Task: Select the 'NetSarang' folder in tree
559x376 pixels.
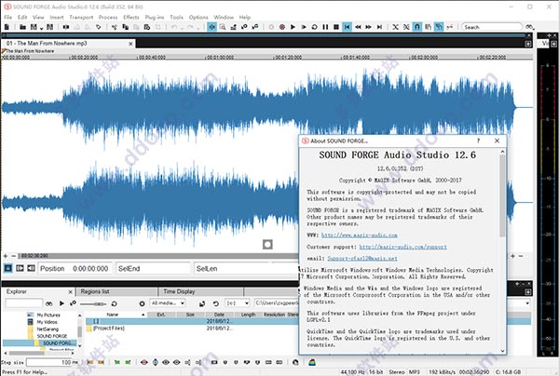Action: pyautogui.click(x=48, y=329)
